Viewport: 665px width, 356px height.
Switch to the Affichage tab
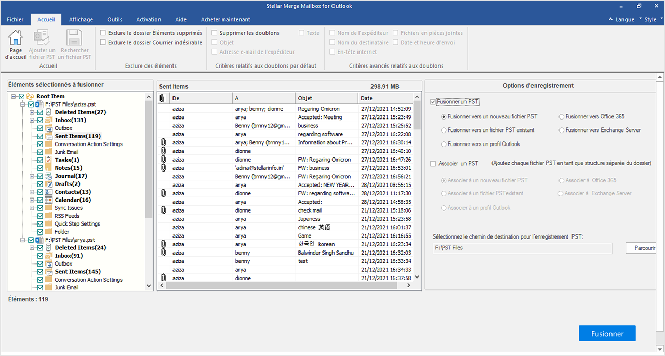[81, 20]
